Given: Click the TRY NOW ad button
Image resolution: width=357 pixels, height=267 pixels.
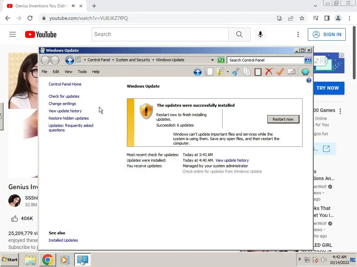Looking at the screenshot, I should click(328, 88).
